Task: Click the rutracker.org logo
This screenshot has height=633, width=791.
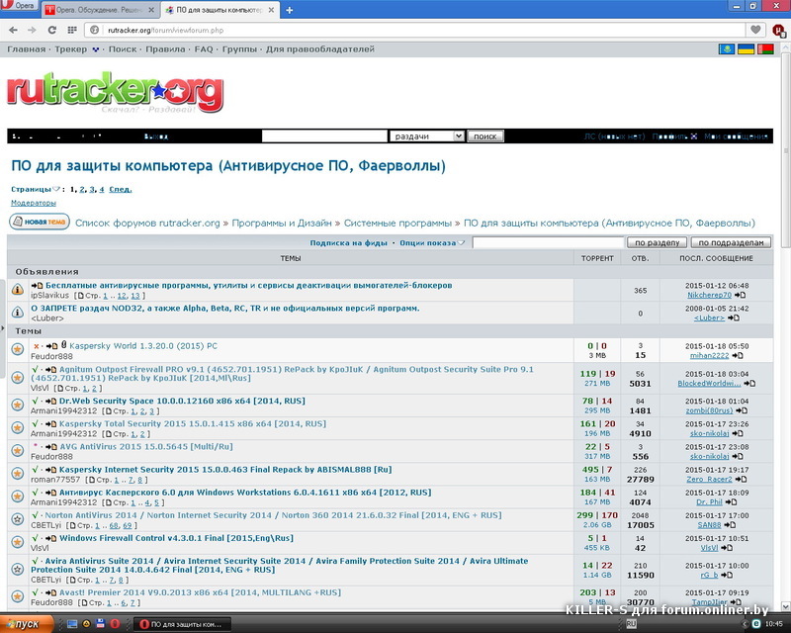Action: (x=115, y=92)
